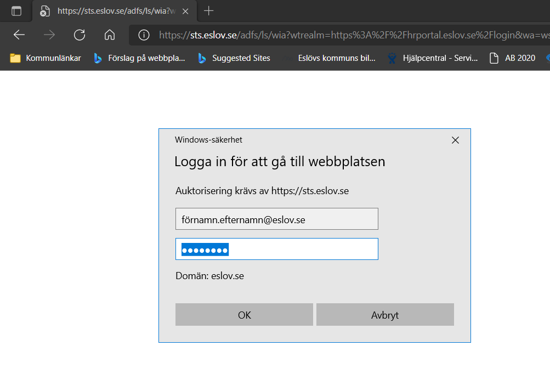Click 'Logga in för att gå till webbplatsen' heading
The height and width of the screenshot is (391, 550).
pyautogui.click(x=280, y=162)
